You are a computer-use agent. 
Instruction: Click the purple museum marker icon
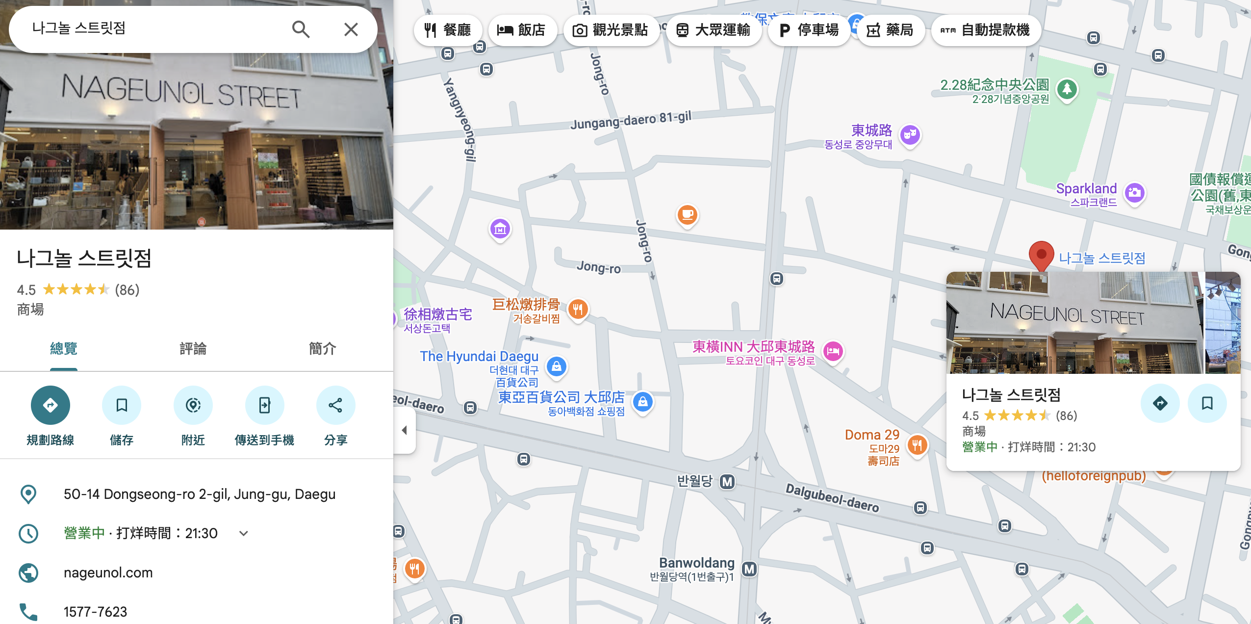coord(500,229)
